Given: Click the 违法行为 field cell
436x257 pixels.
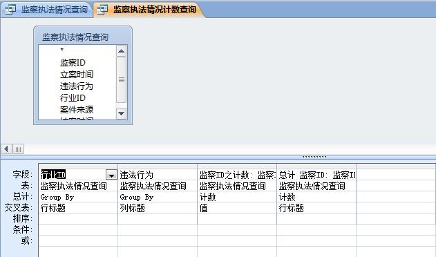Looking at the screenshot, I should click(x=158, y=175).
